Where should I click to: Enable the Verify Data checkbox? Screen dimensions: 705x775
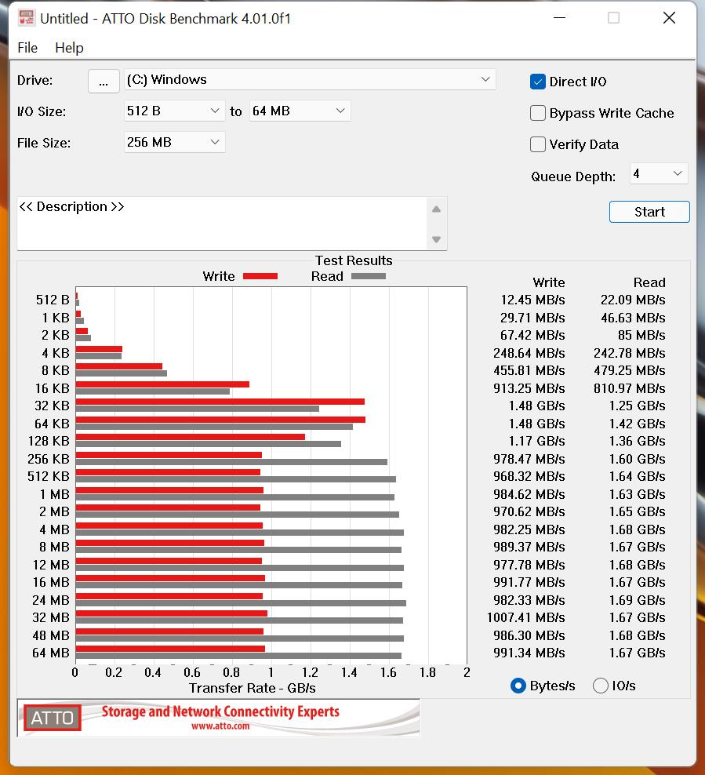click(537, 144)
